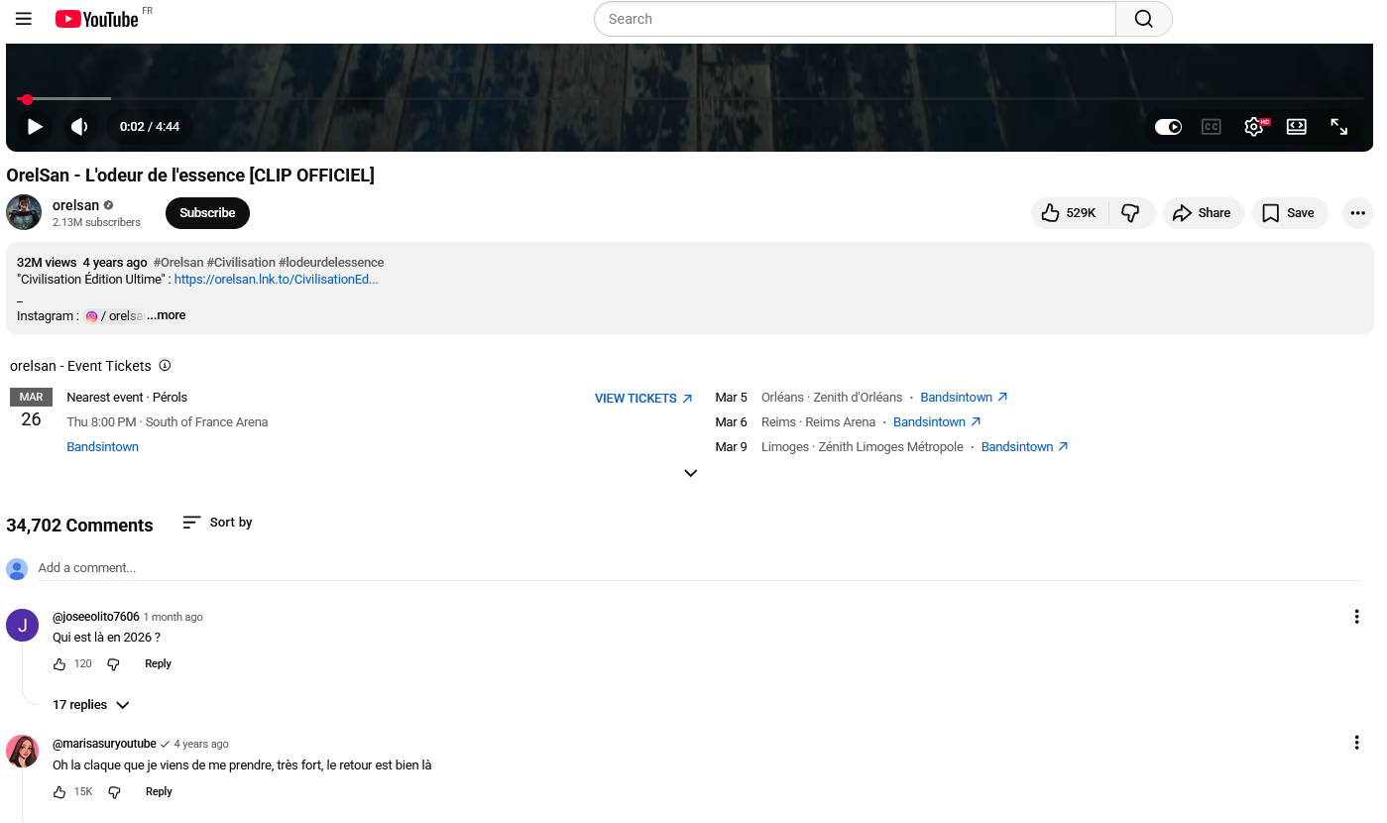The width and height of the screenshot is (1387, 823).
Task: Open @marisasuryoutube profile avatar
Action: tap(22, 752)
